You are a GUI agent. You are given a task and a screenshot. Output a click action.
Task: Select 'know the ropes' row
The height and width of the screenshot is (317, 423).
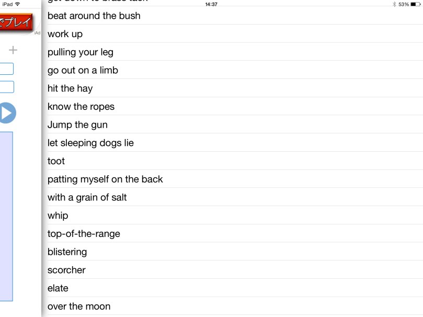pos(81,107)
